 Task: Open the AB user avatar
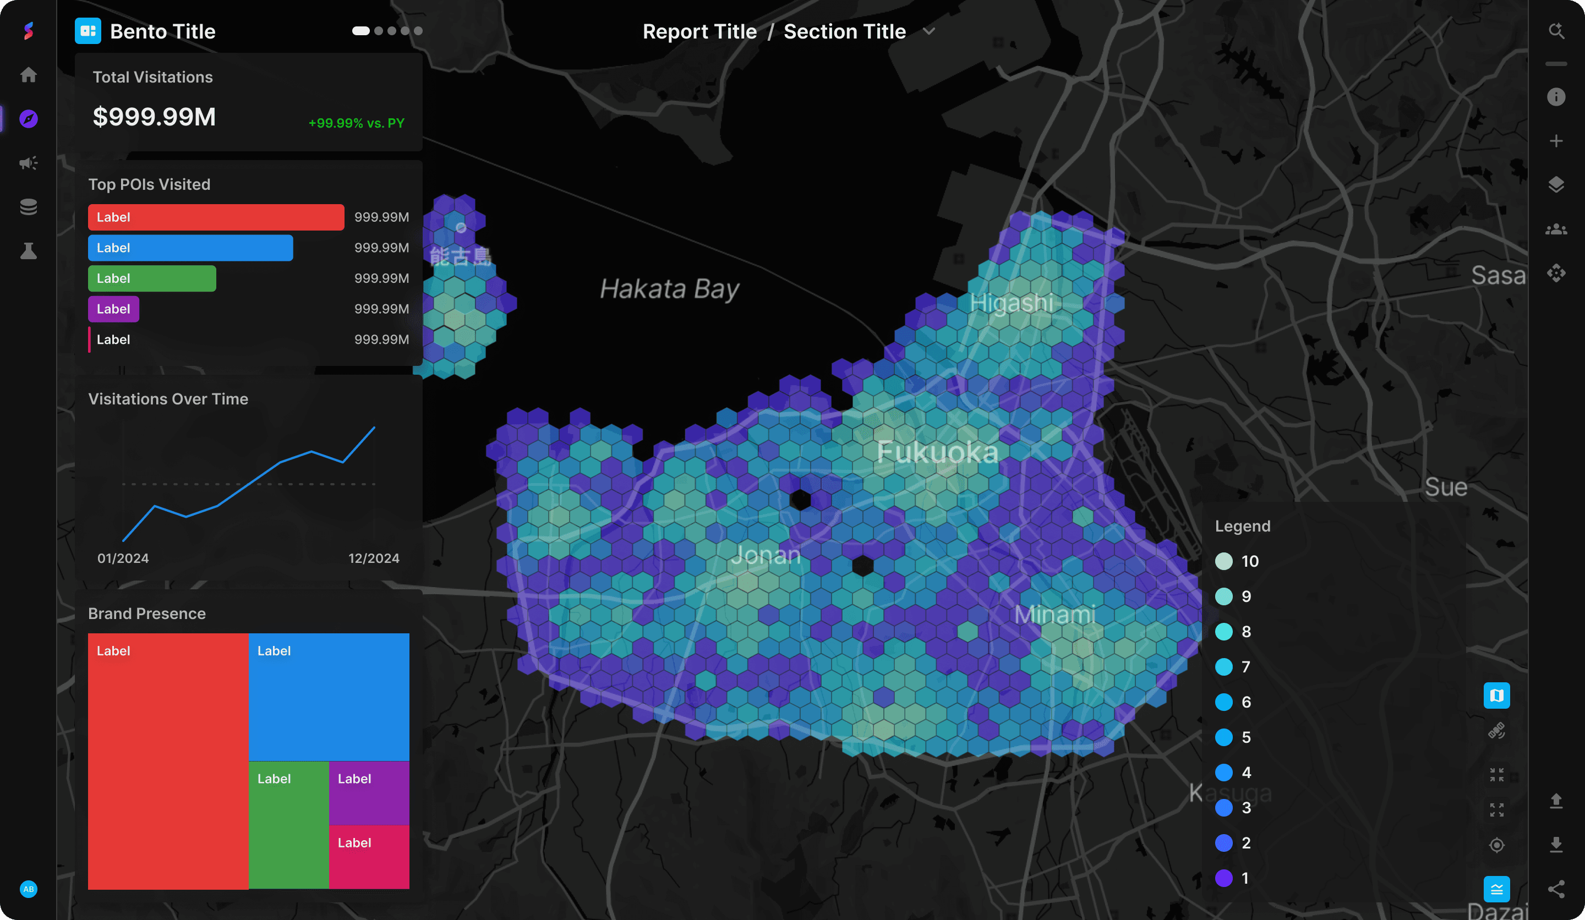(x=28, y=889)
